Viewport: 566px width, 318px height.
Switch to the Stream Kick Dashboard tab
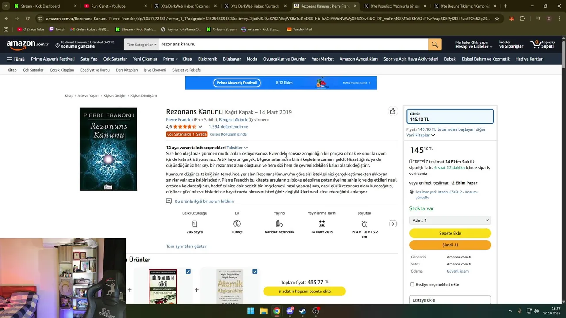[44, 6]
